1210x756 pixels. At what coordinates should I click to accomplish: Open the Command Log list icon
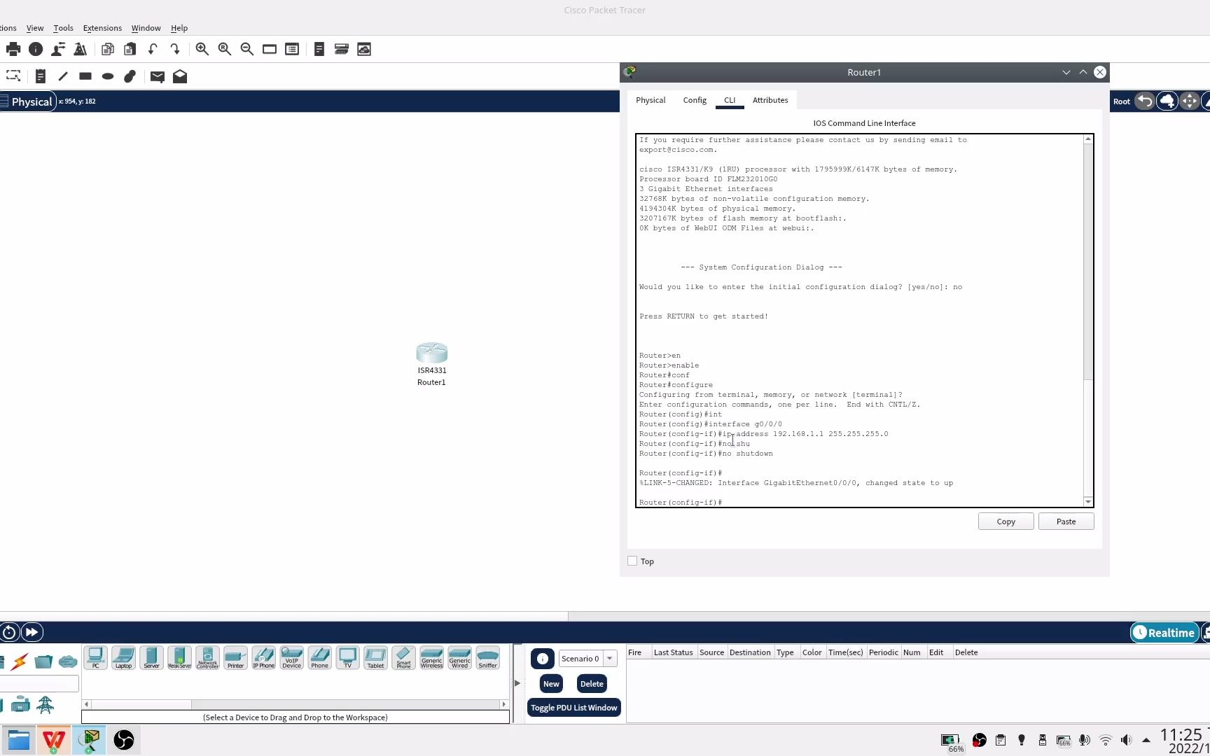point(292,49)
